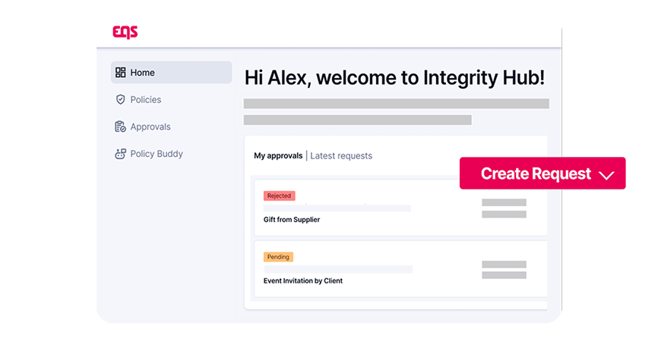Click the Gift from Supplier action placeholder bars
Image resolution: width=658 pixels, height=341 pixels.
coord(504,208)
